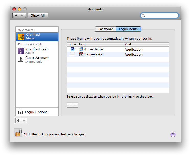Click the iTunesHelper application icon
The width and height of the screenshot is (191, 156).
(x=81, y=49)
